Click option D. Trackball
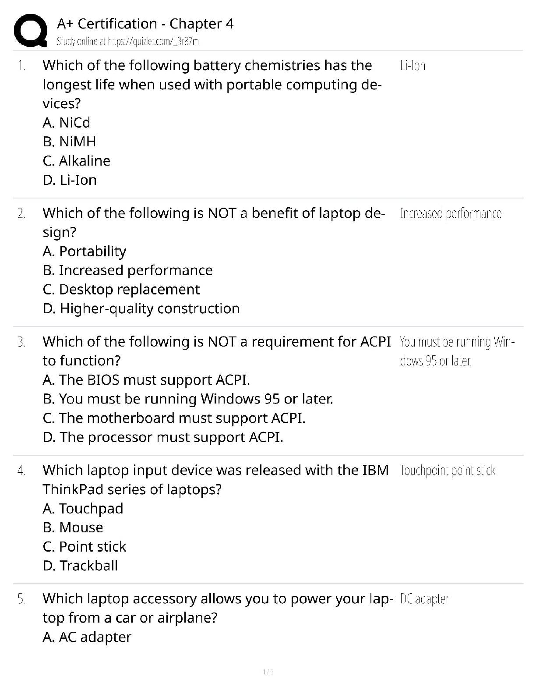Screen dimensions: 536x694 tap(80, 566)
